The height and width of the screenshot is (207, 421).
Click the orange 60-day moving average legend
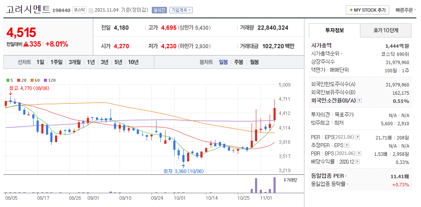point(35,80)
